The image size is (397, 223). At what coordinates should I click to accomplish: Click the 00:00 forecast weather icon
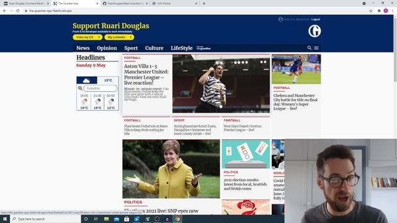(111, 102)
